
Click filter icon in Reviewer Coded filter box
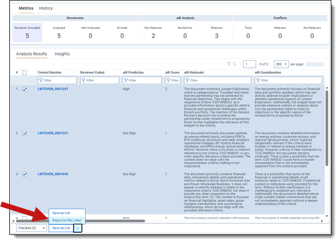coord(83,81)
